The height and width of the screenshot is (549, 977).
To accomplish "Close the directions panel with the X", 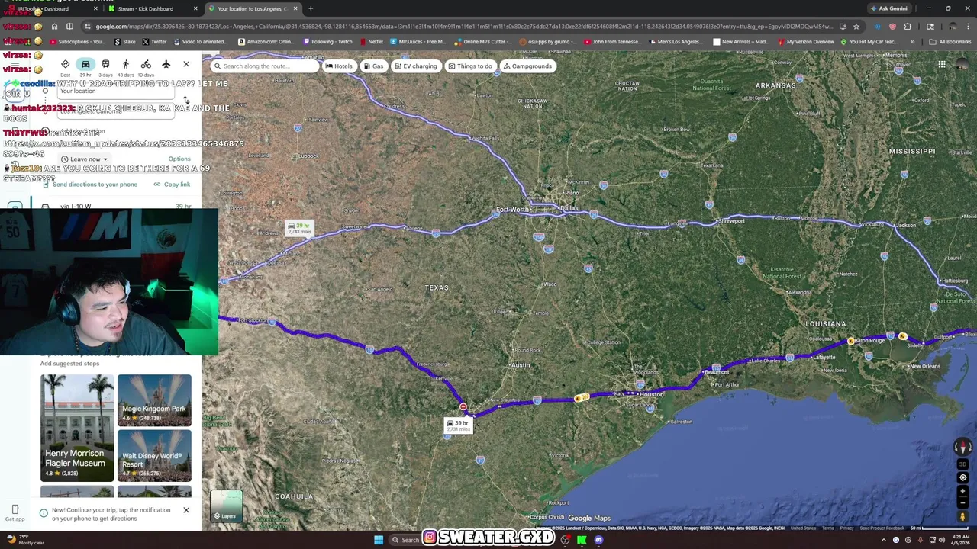I will [186, 64].
